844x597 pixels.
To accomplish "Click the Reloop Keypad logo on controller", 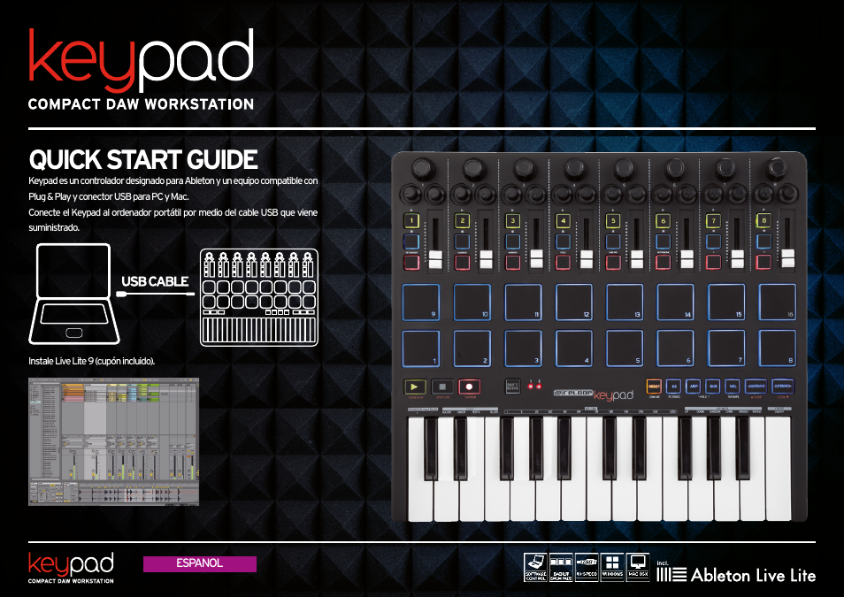I will click(594, 394).
